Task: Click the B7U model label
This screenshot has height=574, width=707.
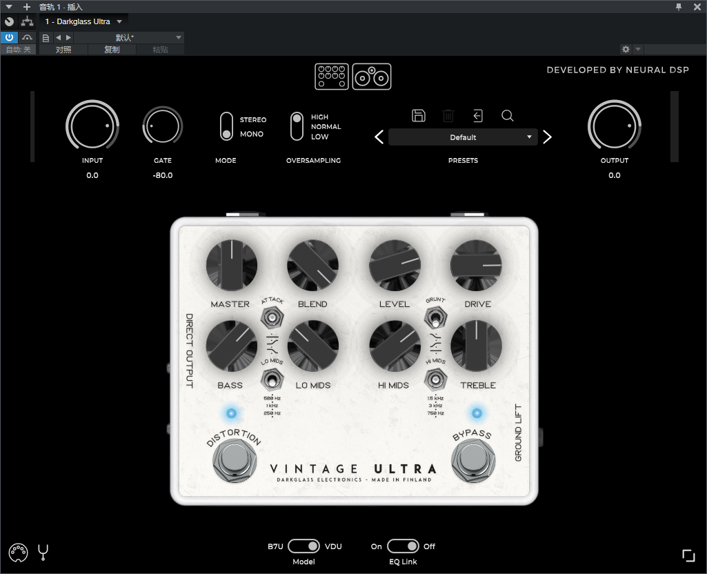Action: click(275, 546)
